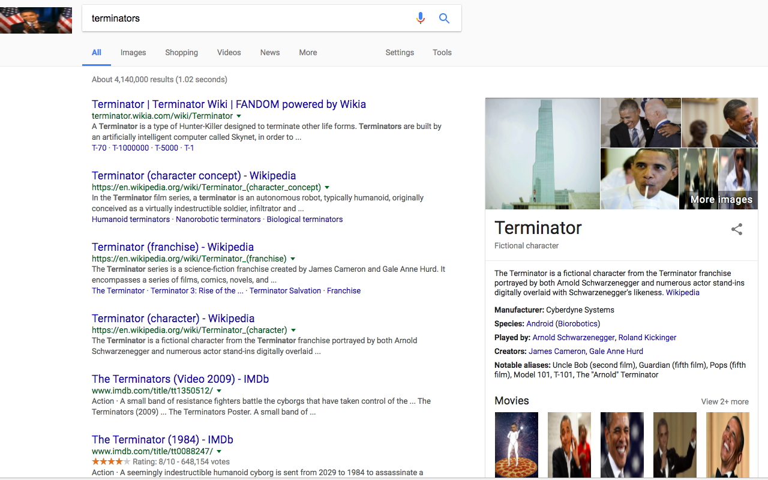Open the large skyscraper image in knowledge panel
Viewport: 768px width, 480px height.
(542, 154)
